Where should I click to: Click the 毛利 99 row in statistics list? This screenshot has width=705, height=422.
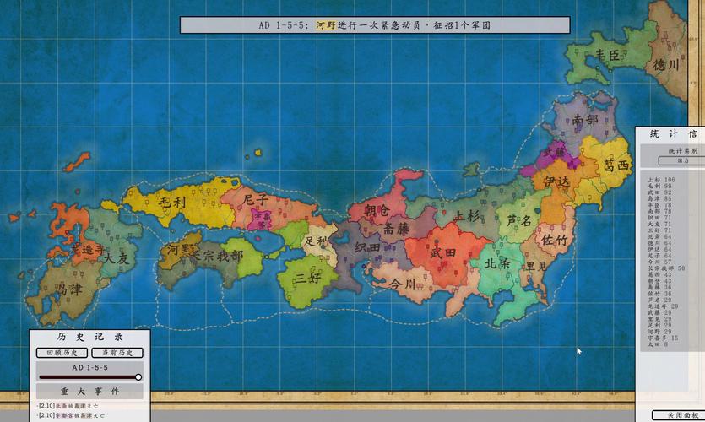659,186
